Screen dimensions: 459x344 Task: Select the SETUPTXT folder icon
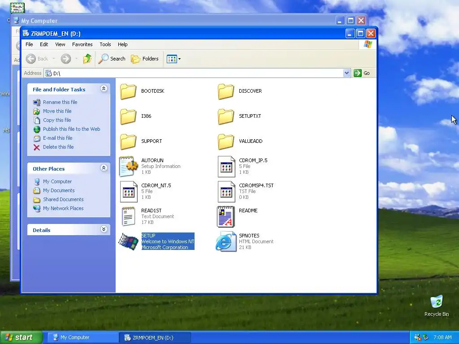click(226, 116)
